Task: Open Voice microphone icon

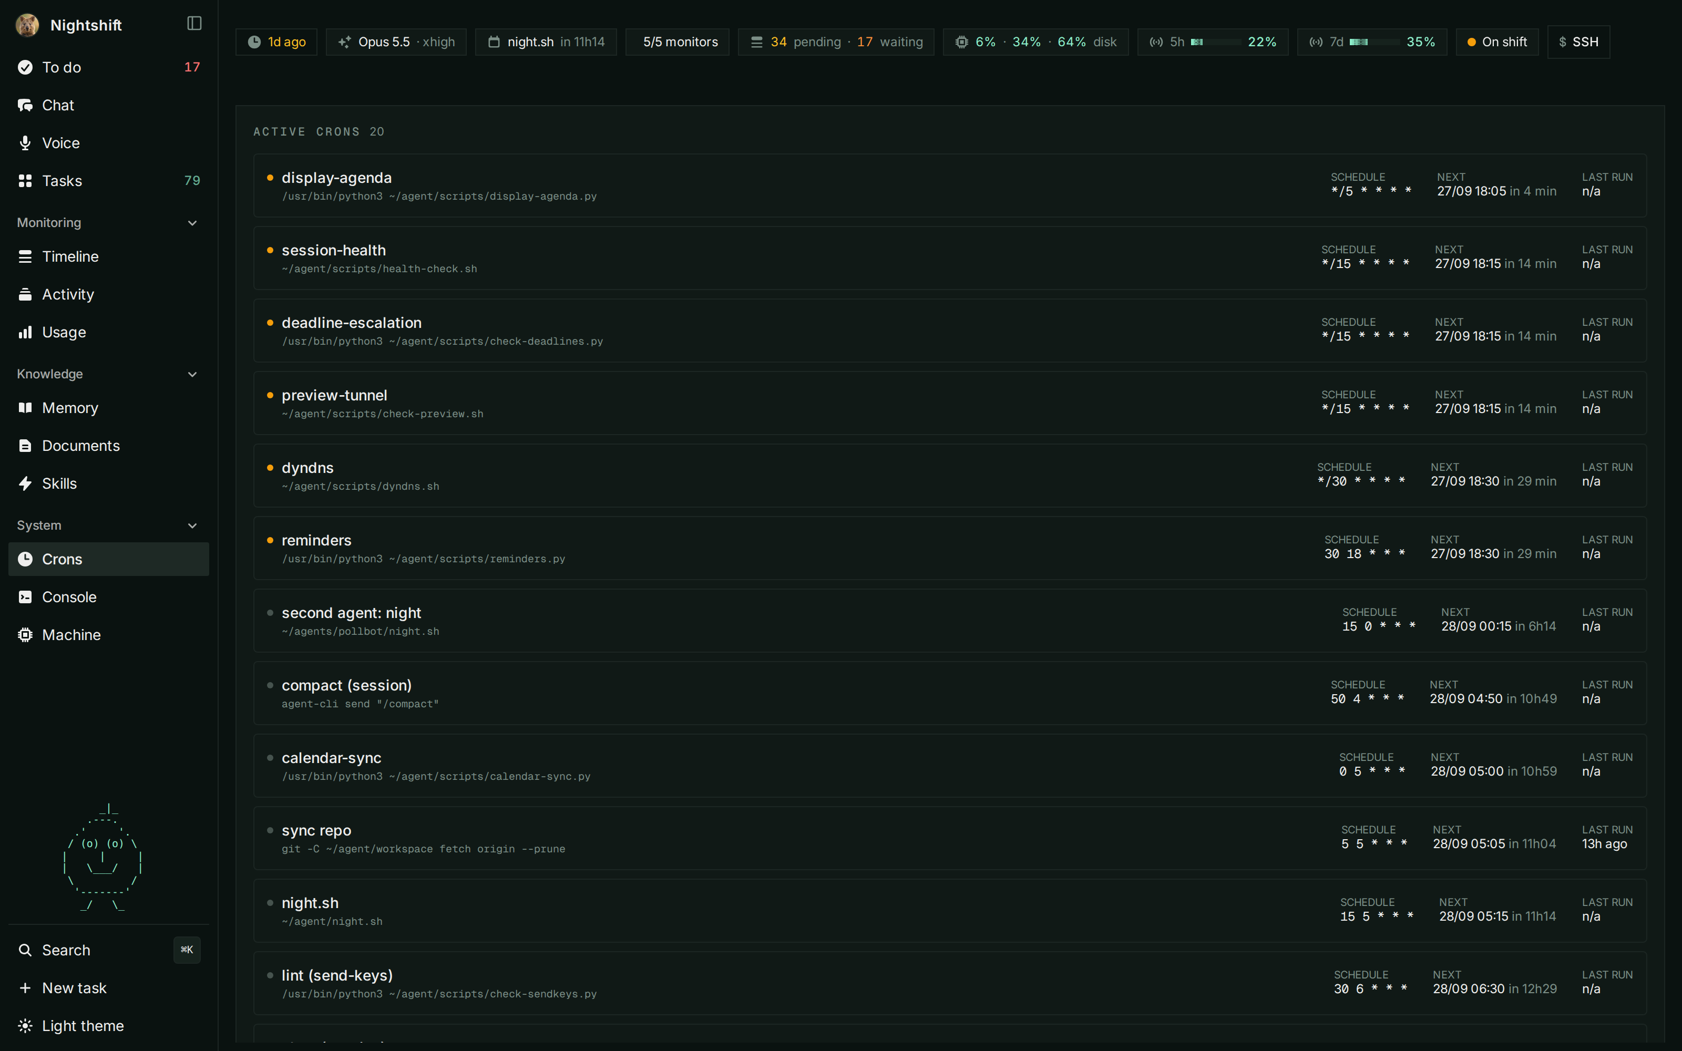Action: [x=25, y=142]
